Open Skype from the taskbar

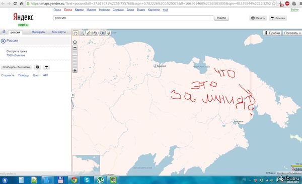pos(87,180)
